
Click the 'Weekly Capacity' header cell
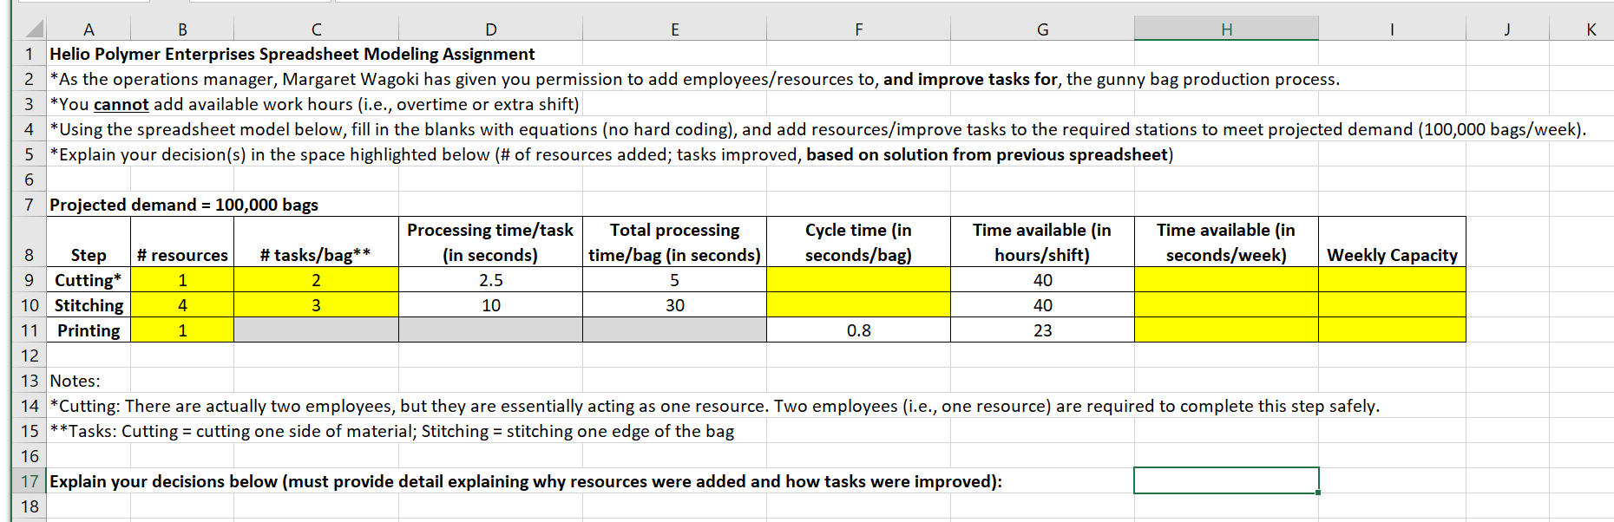coord(1392,242)
